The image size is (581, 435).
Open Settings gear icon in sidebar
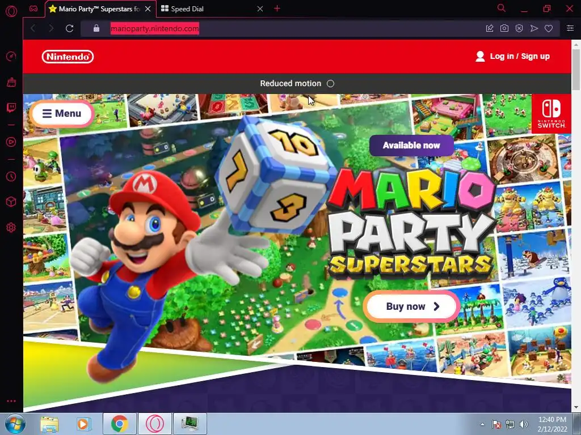(11, 227)
